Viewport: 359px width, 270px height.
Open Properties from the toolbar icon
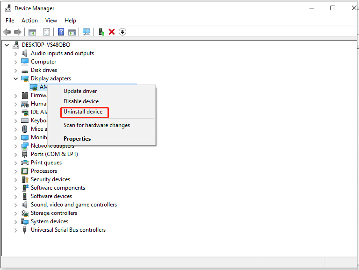point(46,32)
